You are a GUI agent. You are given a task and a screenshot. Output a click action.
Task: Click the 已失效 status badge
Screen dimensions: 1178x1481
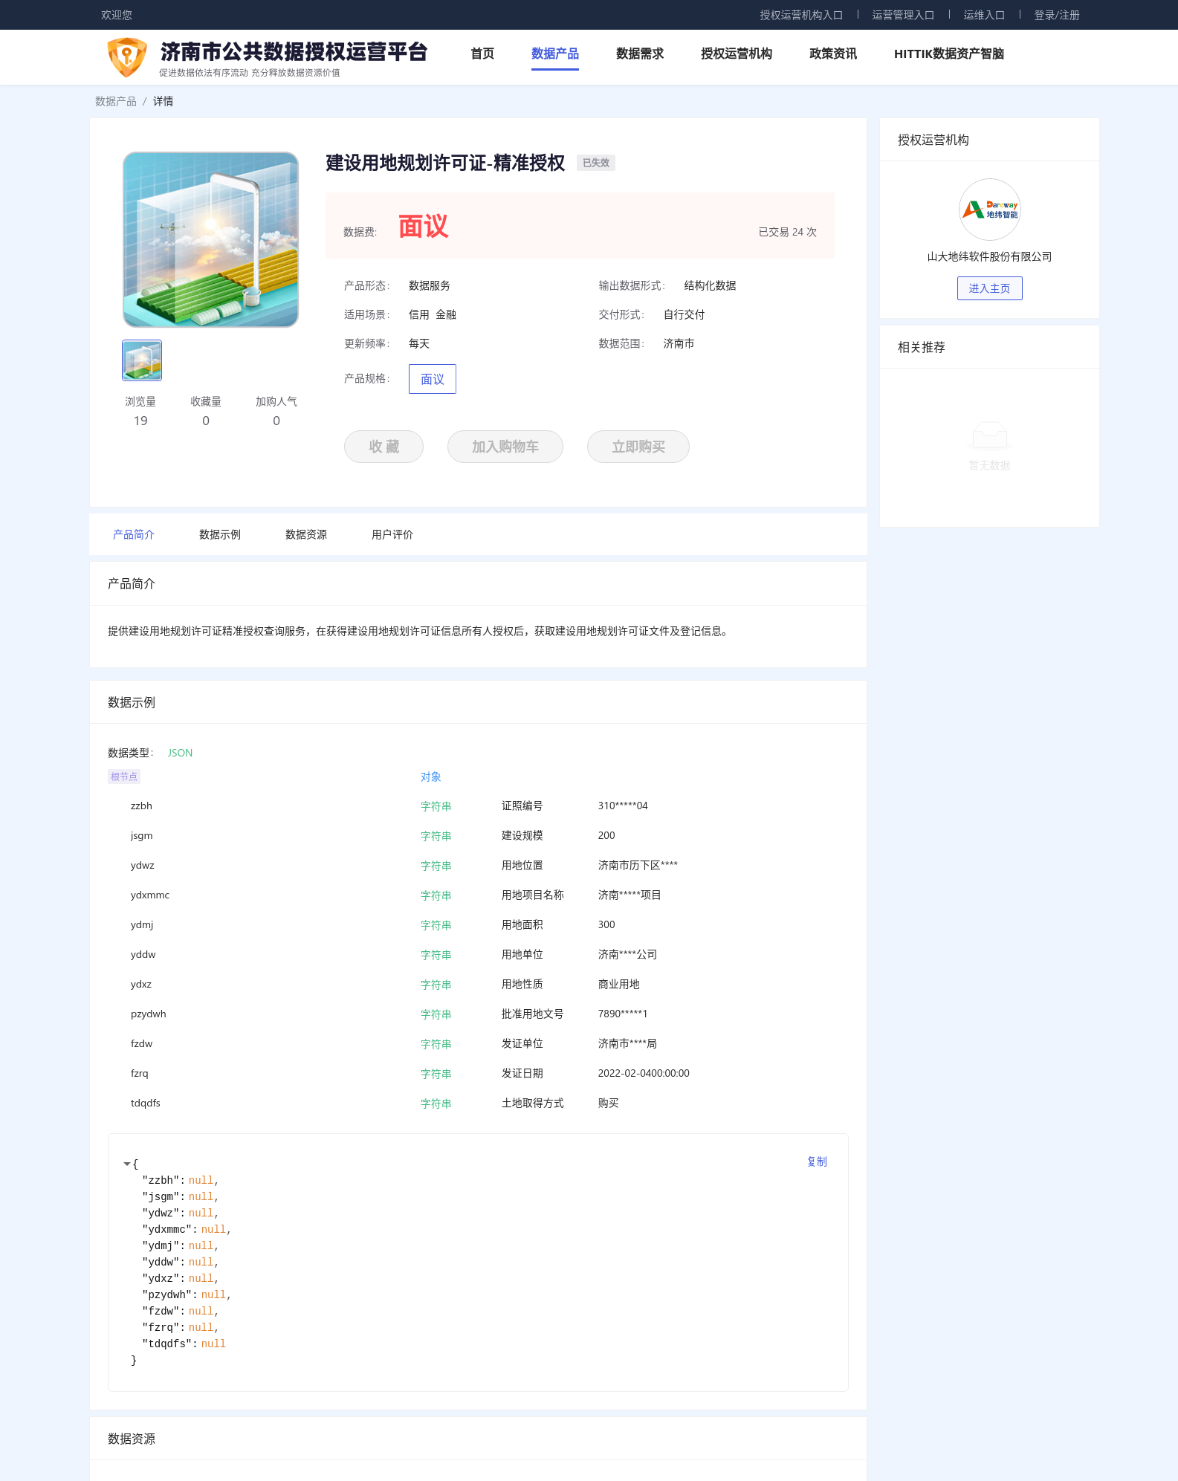point(595,163)
